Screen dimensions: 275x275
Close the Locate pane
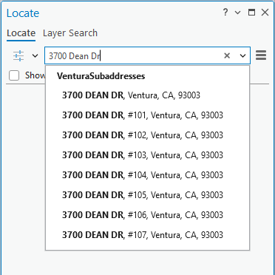(265, 13)
